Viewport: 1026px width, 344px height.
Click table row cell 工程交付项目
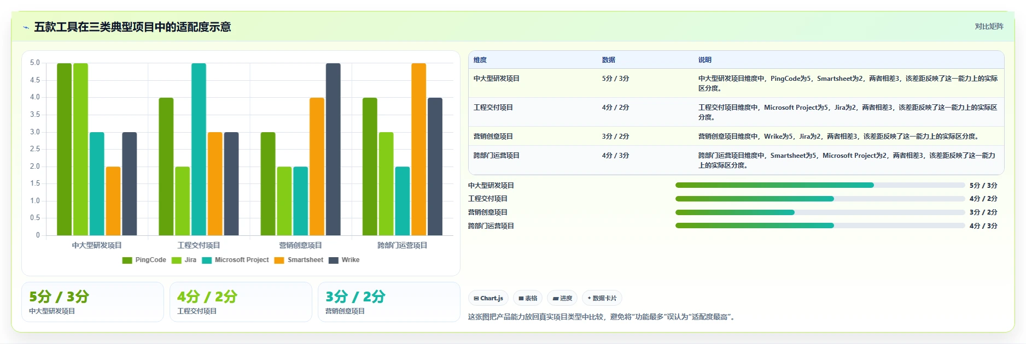[493, 108]
